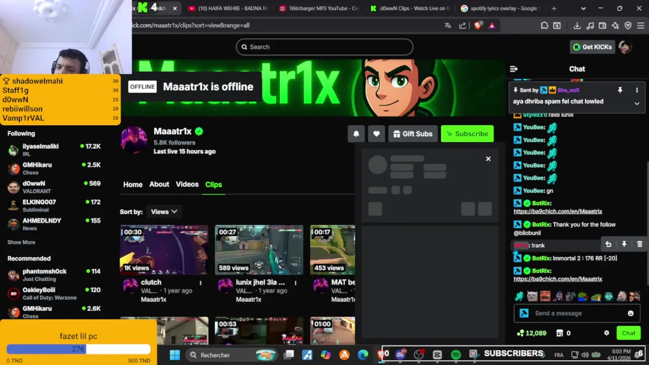This screenshot has height=365, width=649.
Task: Collapse the chat panel with its arrow icon
Action: pos(514,69)
